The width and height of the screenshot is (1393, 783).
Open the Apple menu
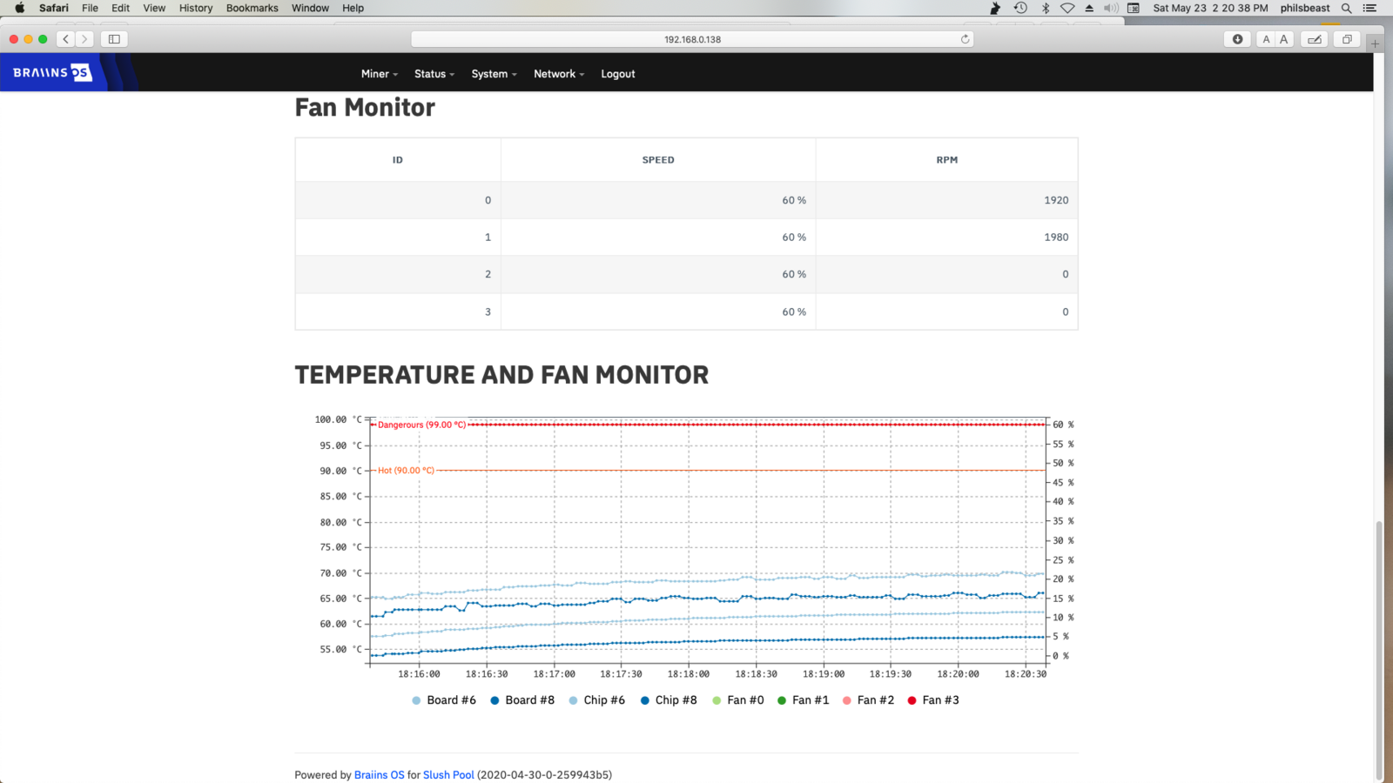[x=19, y=8]
